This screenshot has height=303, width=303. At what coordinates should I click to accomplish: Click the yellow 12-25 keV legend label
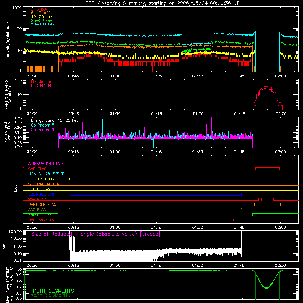(41, 17)
